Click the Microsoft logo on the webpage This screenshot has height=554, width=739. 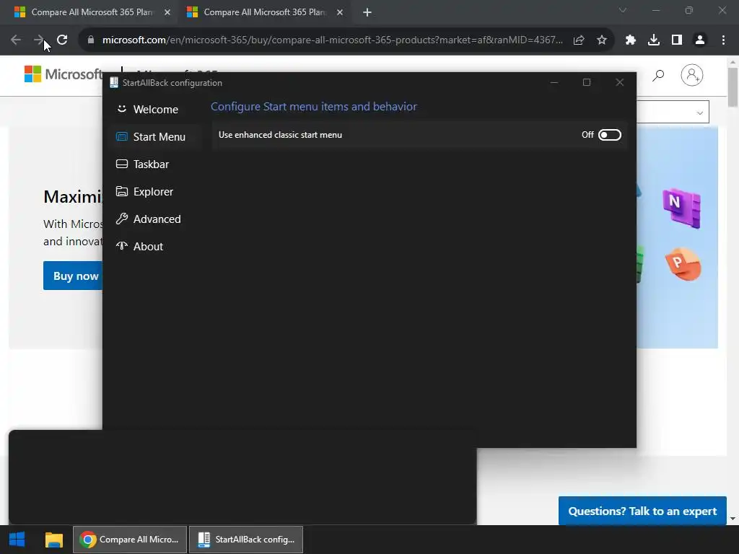[x=64, y=74]
